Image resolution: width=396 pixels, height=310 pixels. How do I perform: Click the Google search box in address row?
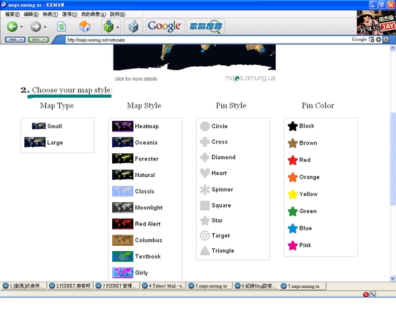pos(360,40)
